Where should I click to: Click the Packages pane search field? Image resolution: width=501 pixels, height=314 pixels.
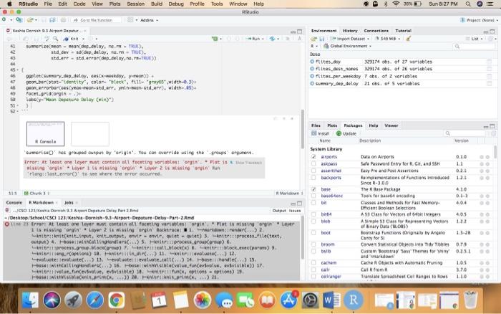point(464,133)
